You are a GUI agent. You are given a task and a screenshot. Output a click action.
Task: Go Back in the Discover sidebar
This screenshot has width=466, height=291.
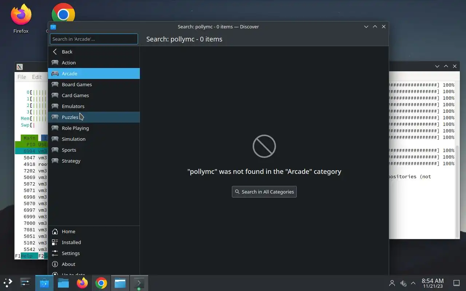pos(94,52)
